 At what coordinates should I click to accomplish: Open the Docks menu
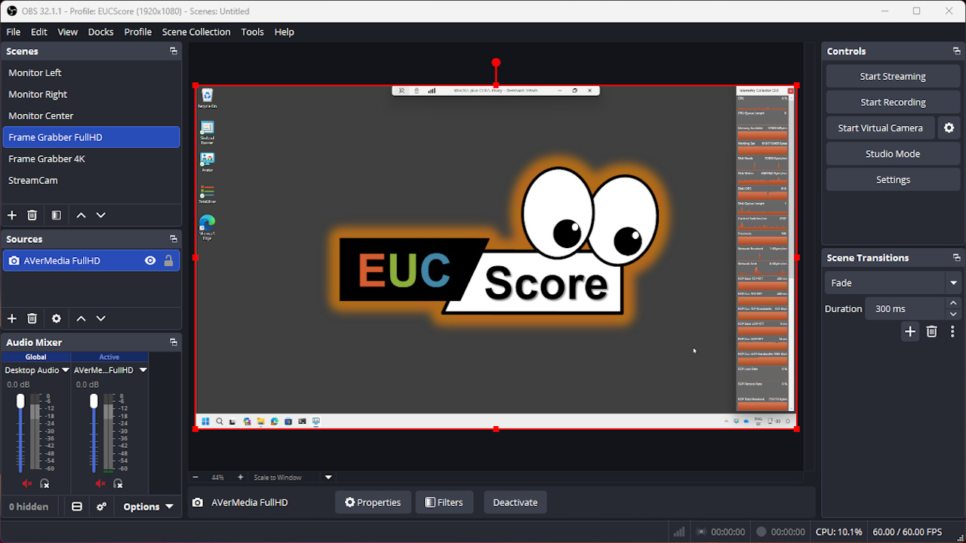click(x=100, y=32)
